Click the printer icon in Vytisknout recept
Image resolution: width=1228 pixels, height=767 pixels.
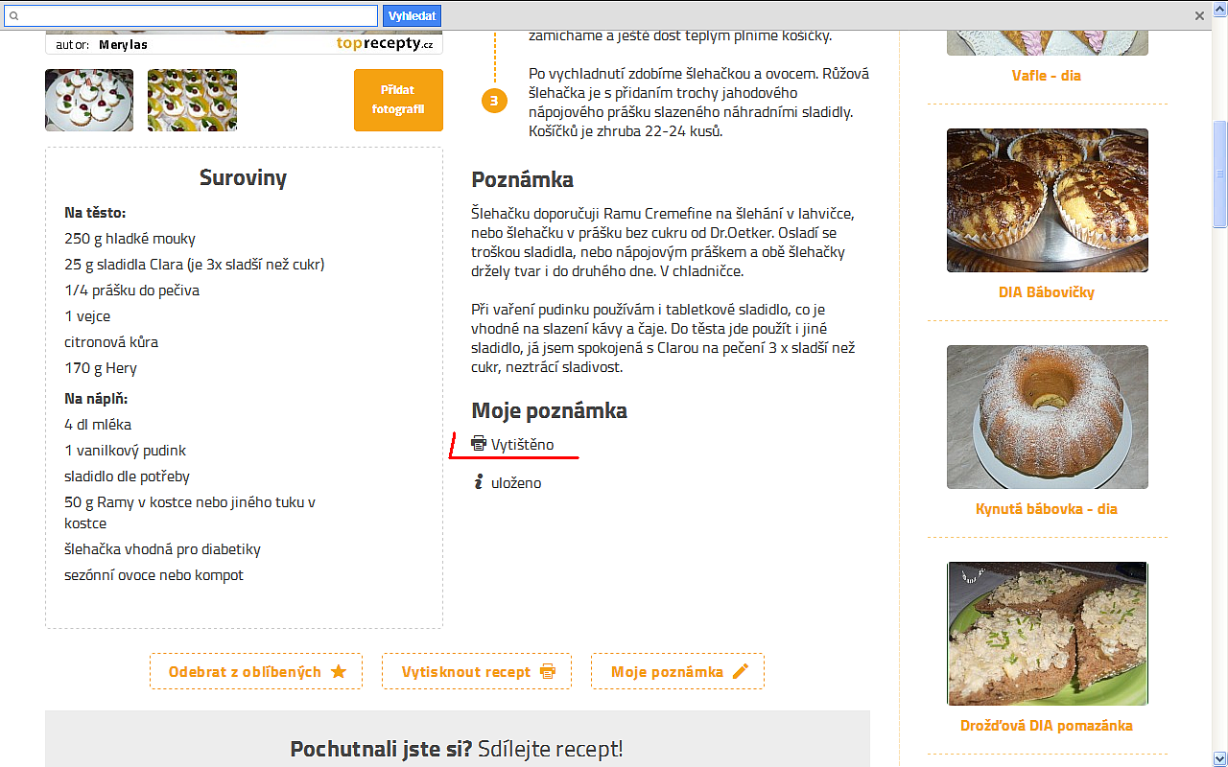548,671
